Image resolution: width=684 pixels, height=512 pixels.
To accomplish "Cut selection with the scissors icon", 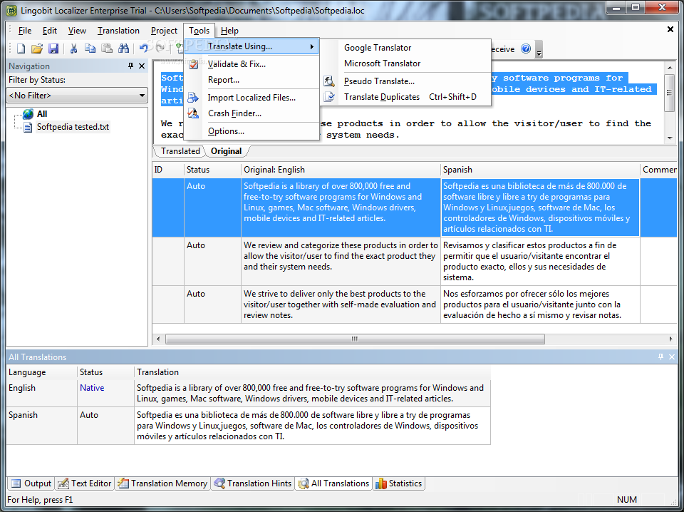I will (x=73, y=48).
